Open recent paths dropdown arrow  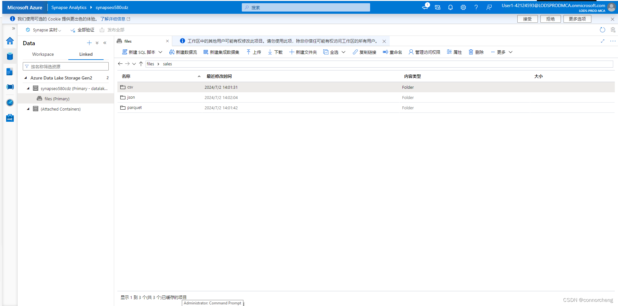[134, 64]
